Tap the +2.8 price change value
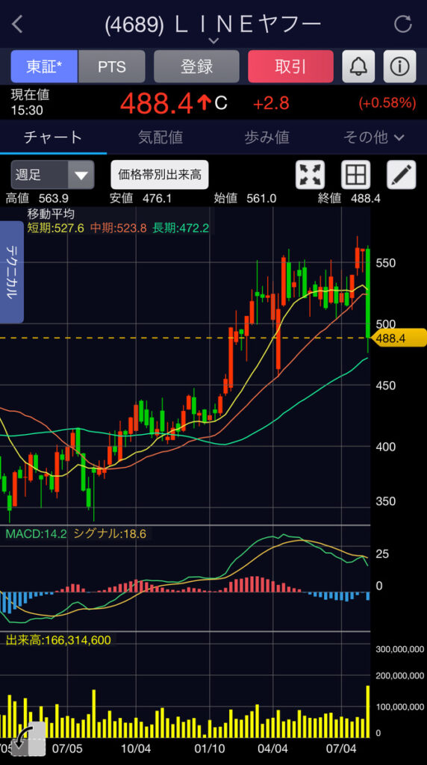The height and width of the screenshot is (765, 427). [x=271, y=103]
